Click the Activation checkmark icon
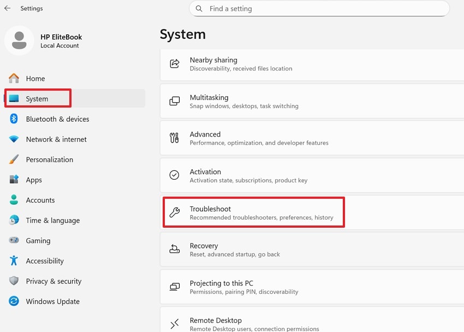464x332 pixels. point(174,175)
